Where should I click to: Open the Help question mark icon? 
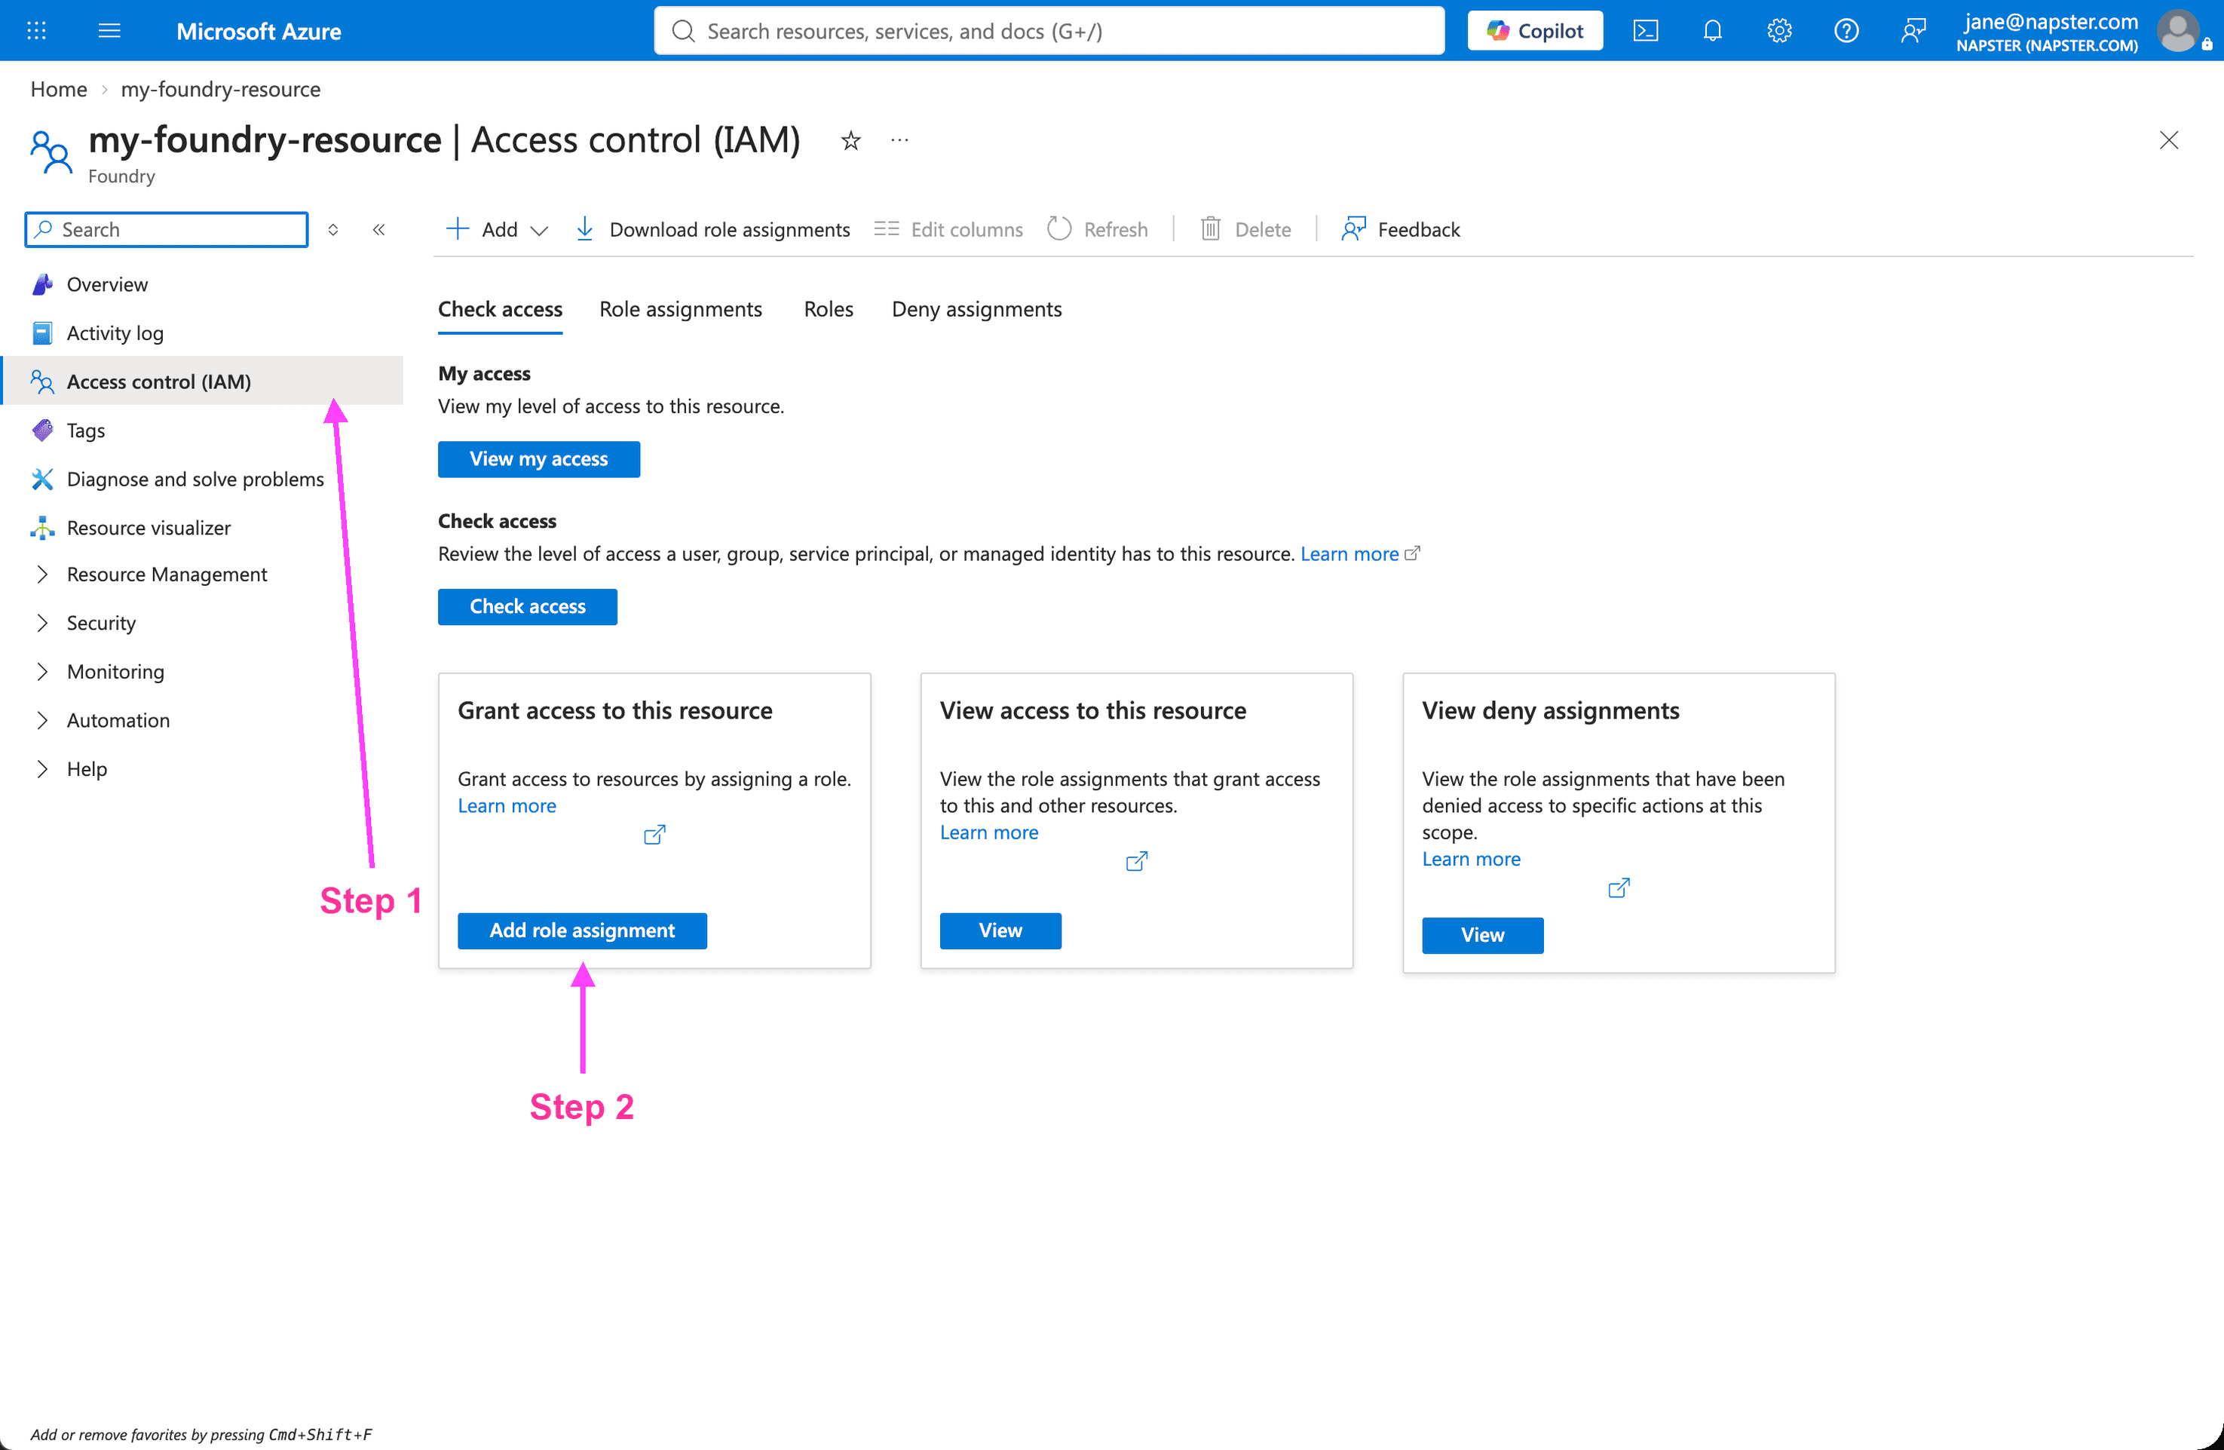point(1846,31)
